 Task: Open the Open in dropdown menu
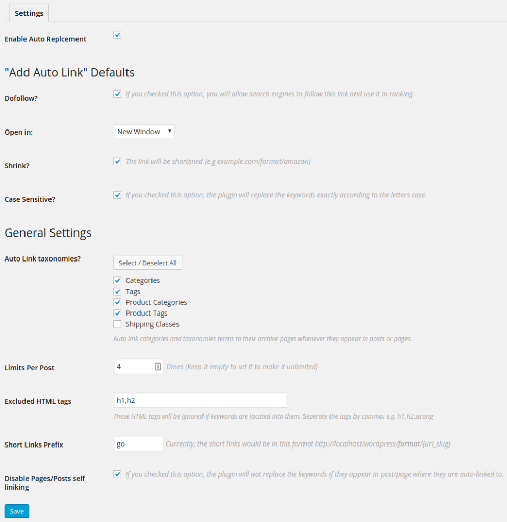(x=144, y=131)
